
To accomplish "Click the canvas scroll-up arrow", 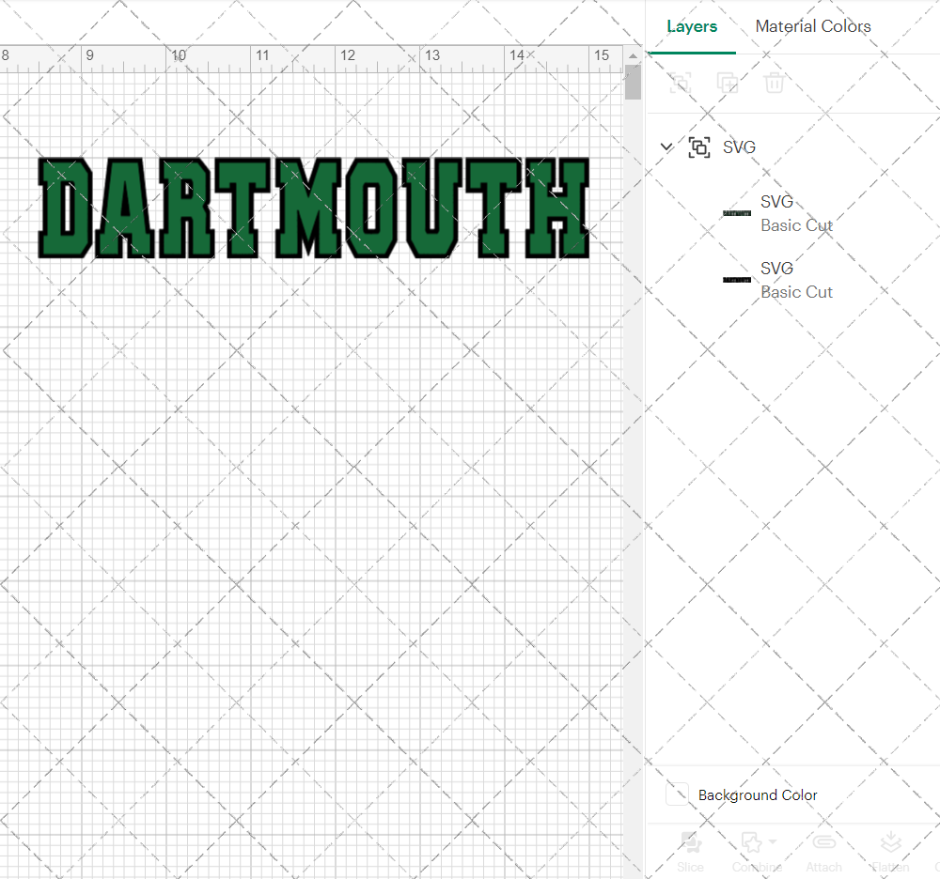I will pyautogui.click(x=633, y=55).
